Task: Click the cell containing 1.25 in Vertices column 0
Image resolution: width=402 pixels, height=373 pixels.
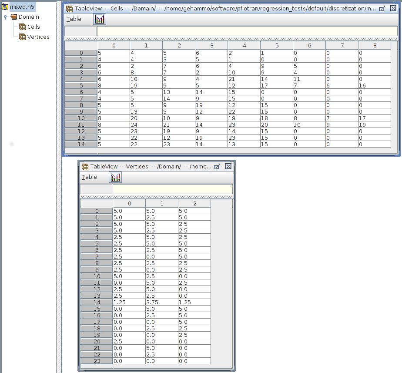Action: click(x=129, y=302)
